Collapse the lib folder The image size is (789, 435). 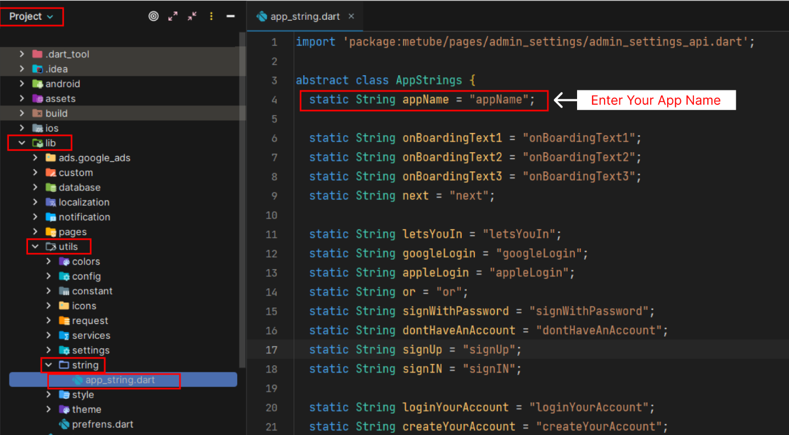tap(22, 143)
